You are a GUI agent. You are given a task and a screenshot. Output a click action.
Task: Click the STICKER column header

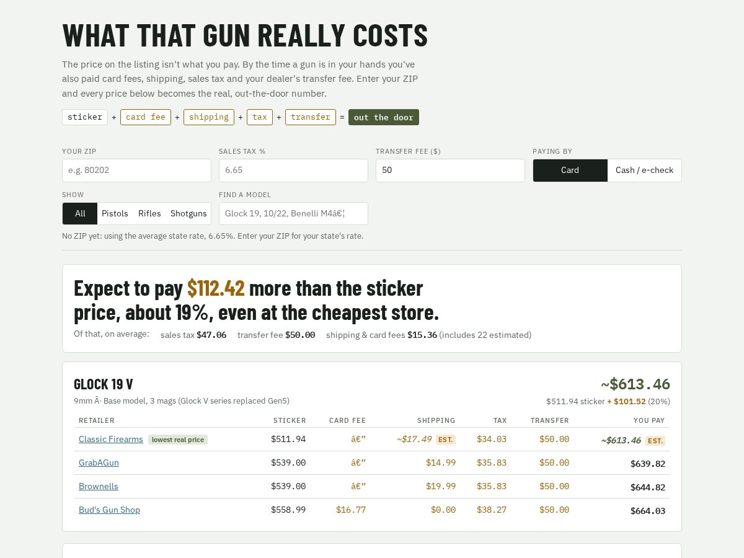tap(290, 420)
